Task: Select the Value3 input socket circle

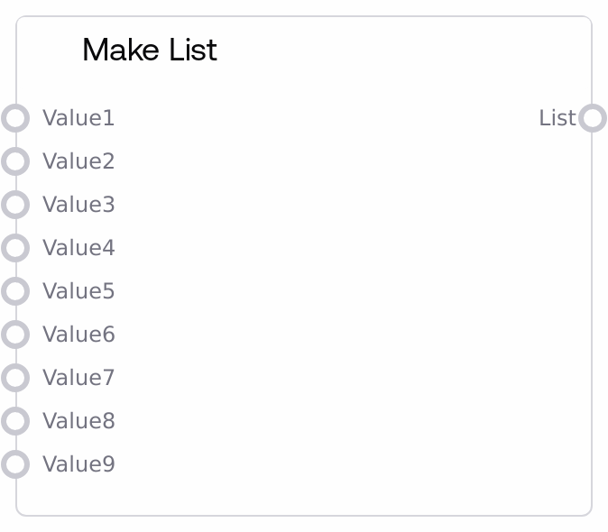Action: 15,205
